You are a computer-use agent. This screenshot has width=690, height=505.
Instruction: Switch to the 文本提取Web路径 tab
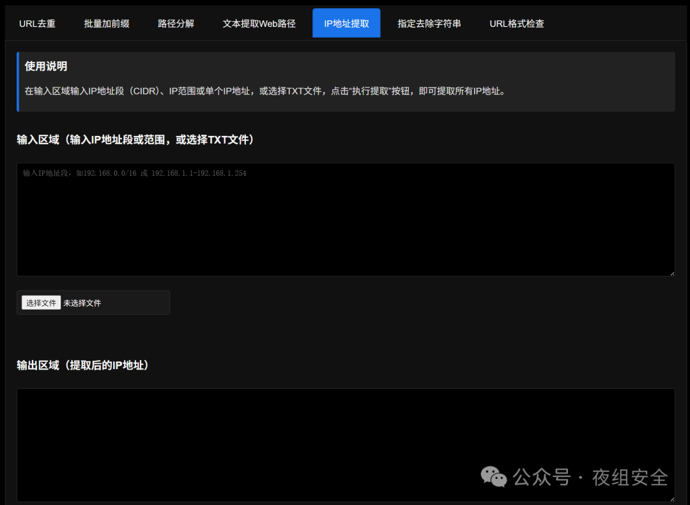tap(259, 23)
